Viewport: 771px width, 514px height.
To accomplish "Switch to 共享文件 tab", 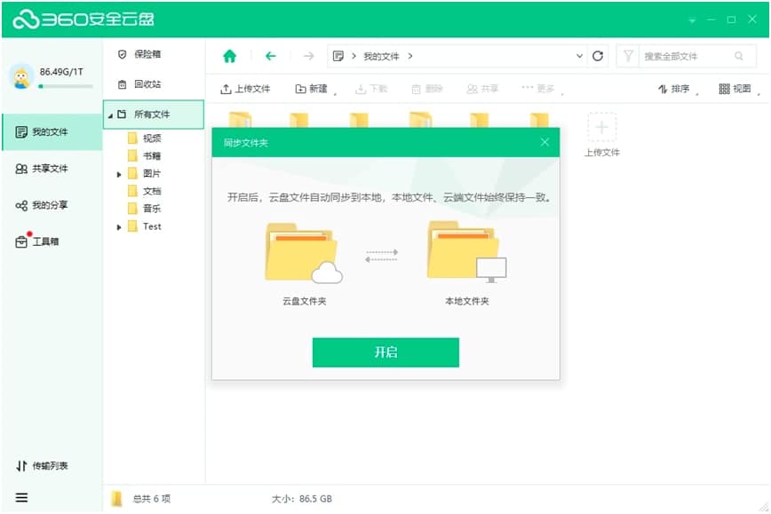I will pos(43,169).
